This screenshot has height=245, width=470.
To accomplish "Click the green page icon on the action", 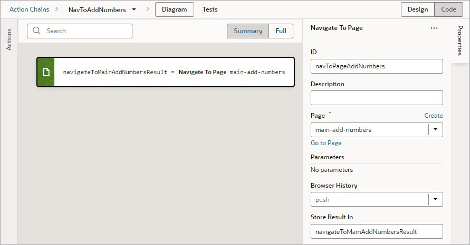I will click(x=46, y=72).
